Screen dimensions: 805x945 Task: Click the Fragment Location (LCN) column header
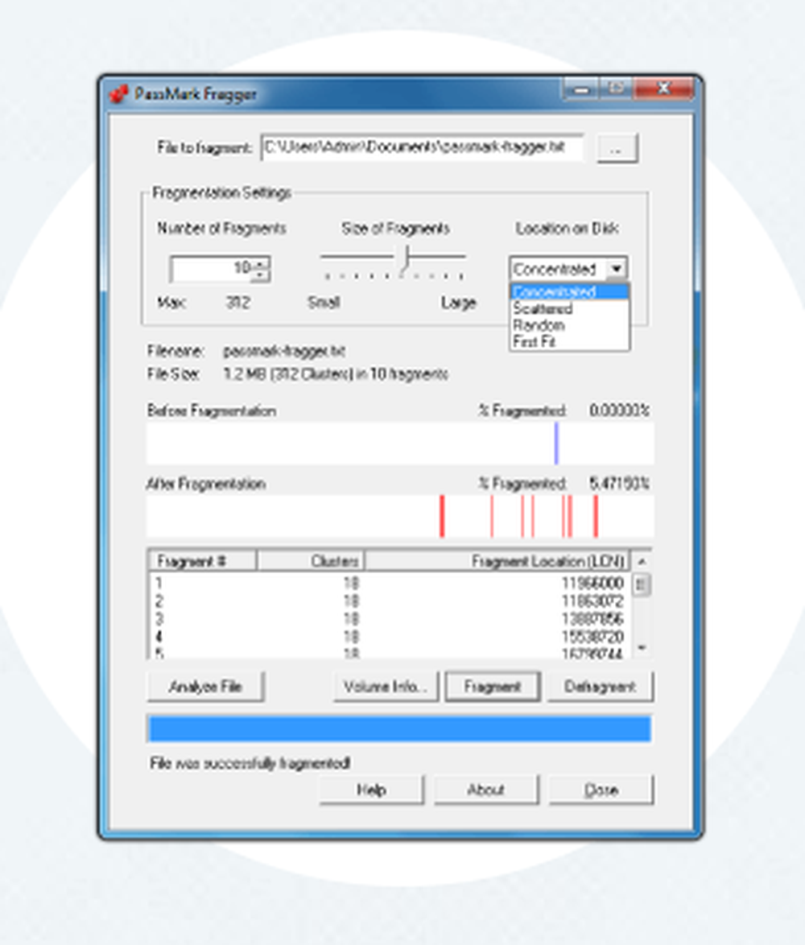pyautogui.click(x=497, y=561)
